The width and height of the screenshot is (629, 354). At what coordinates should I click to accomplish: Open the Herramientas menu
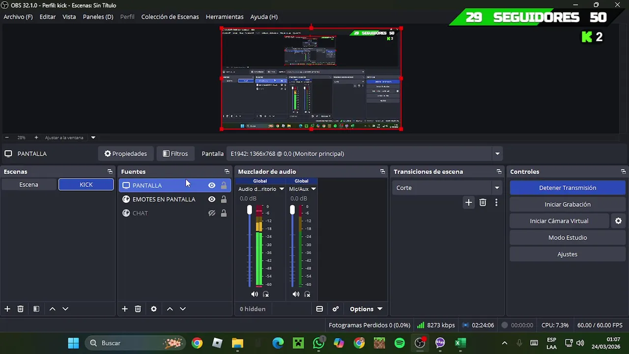[225, 17]
